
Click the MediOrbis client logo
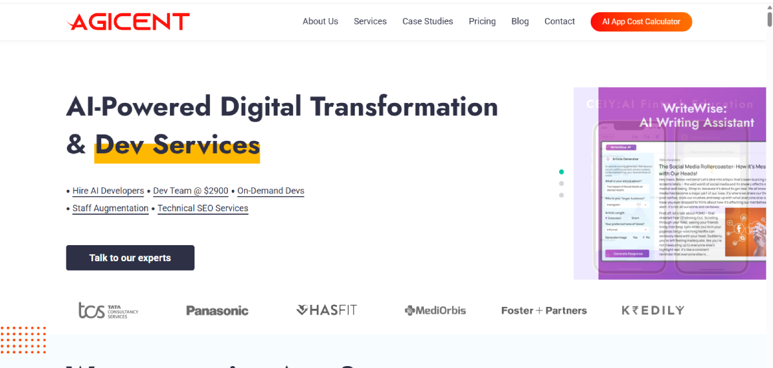click(x=435, y=311)
